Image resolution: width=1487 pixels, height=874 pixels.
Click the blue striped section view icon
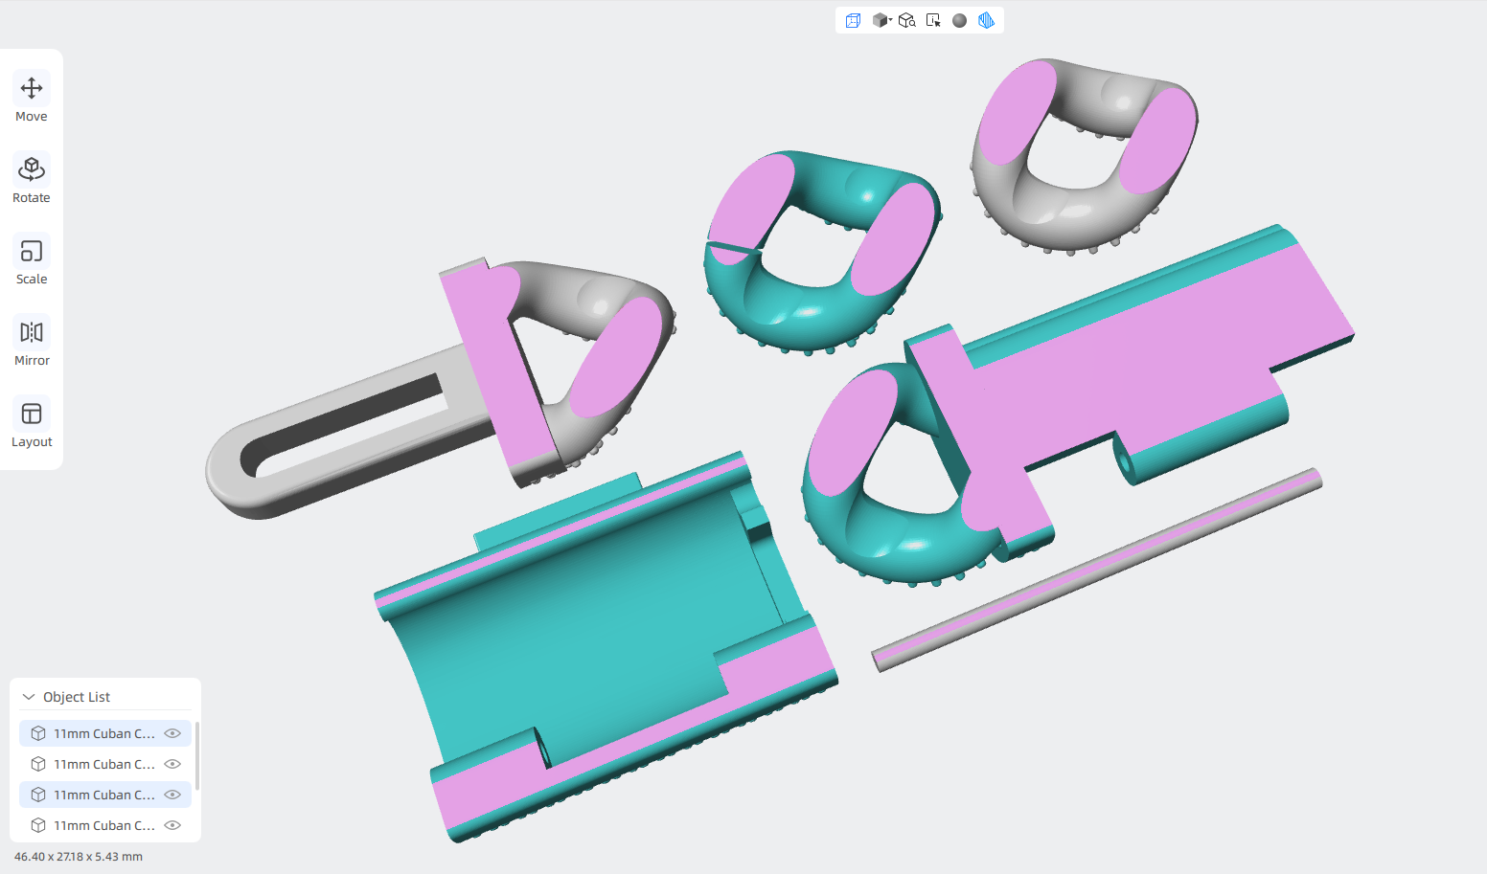[x=986, y=20]
